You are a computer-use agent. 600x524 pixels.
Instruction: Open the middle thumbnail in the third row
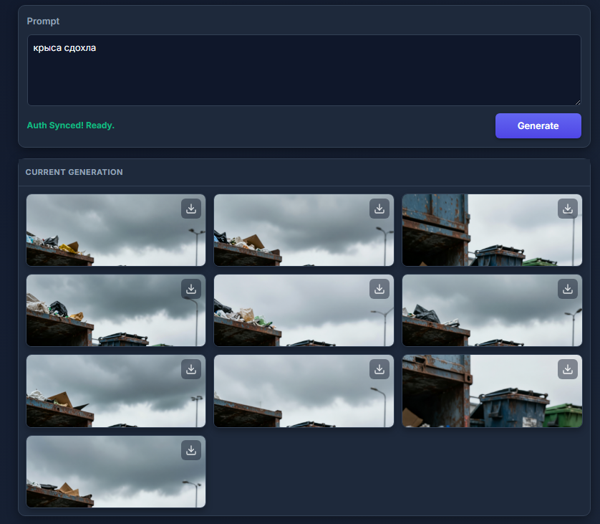(304, 391)
